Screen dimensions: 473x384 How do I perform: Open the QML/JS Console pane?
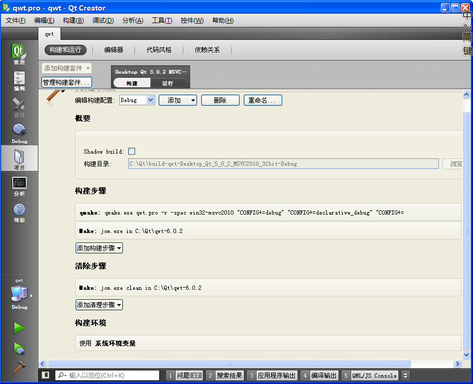coord(370,376)
